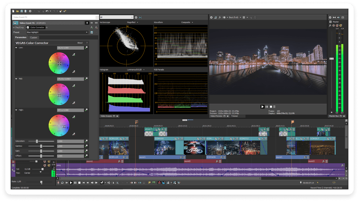Toggle animation for the Saturation parameter
The image size is (359, 202).
click(86, 141)
